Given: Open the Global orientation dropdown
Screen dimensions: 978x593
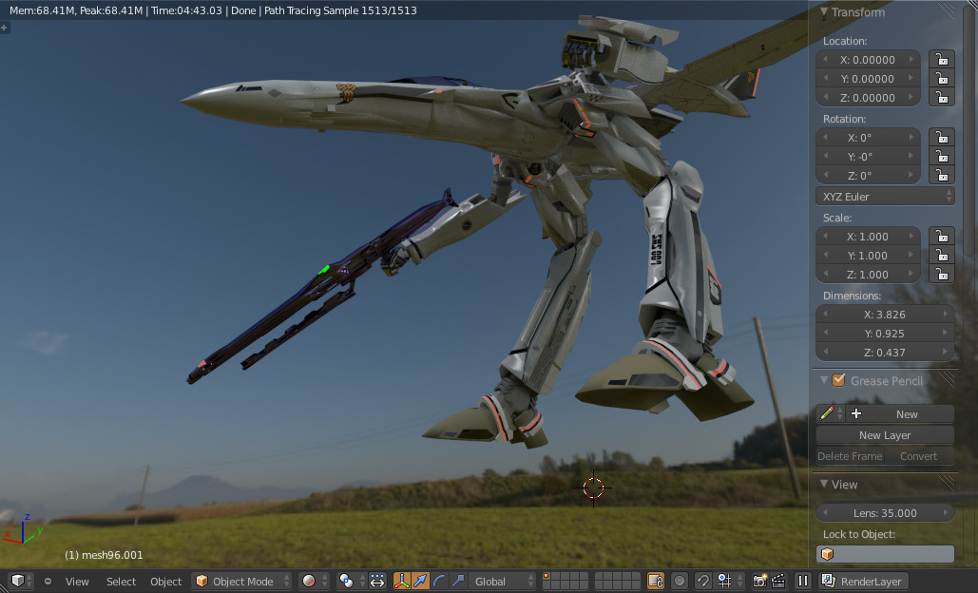Looking at the screenshot, I should pos(502,582).
